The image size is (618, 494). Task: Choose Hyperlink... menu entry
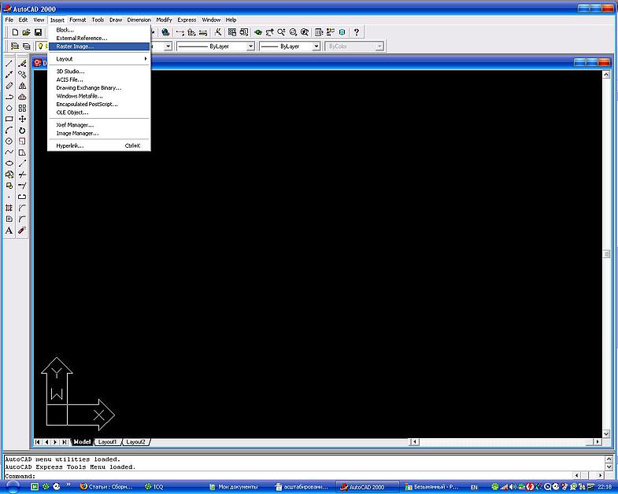(x=99, y=146)
